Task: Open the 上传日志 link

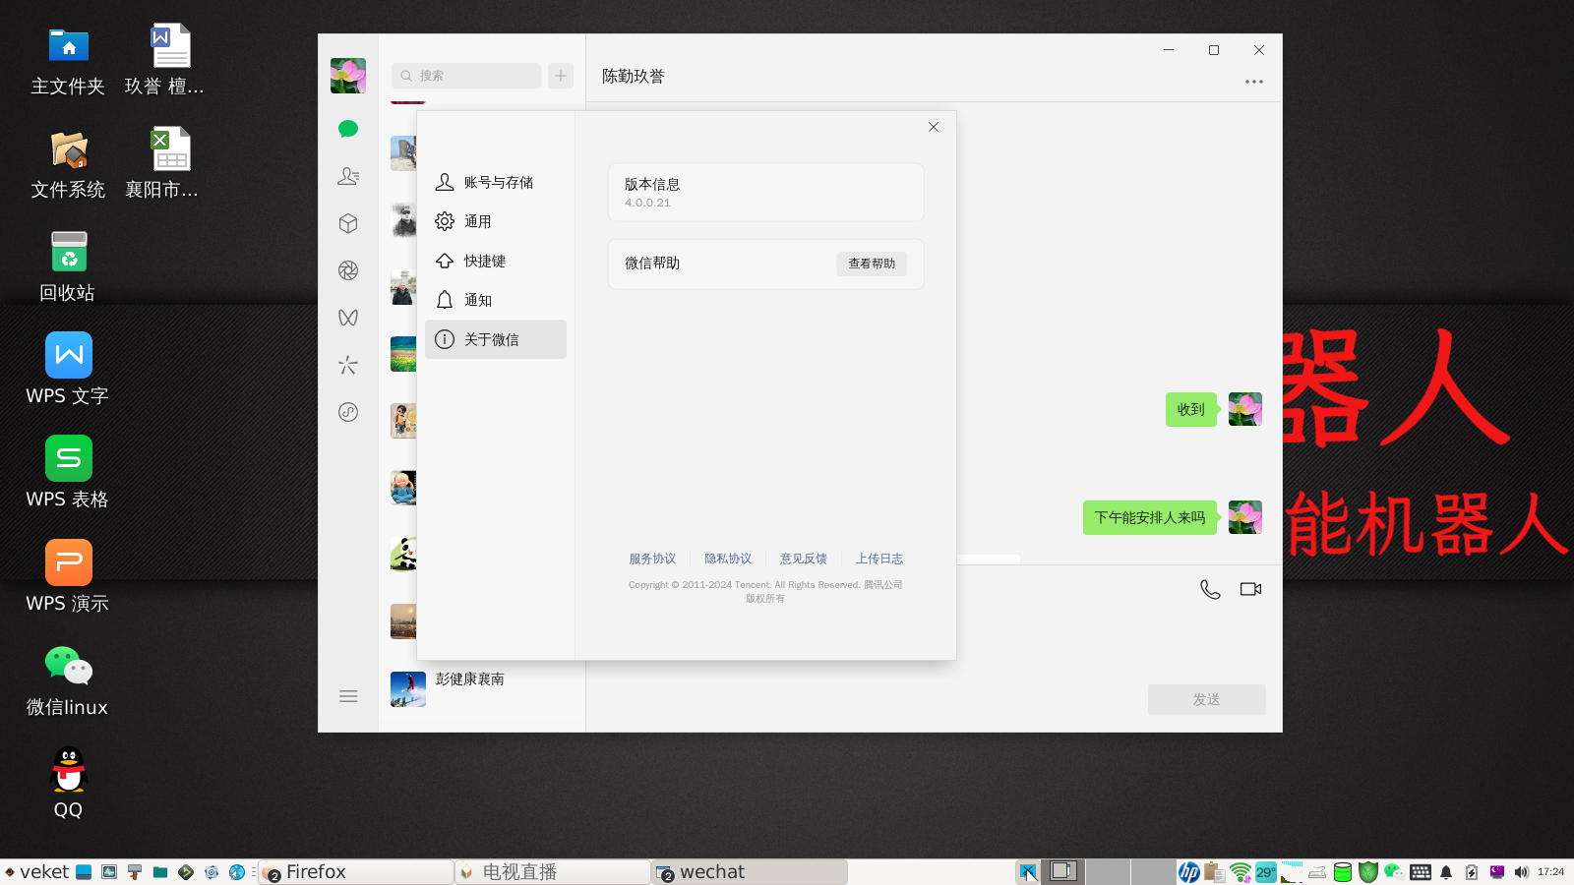Action: click(x=879, y=559)
